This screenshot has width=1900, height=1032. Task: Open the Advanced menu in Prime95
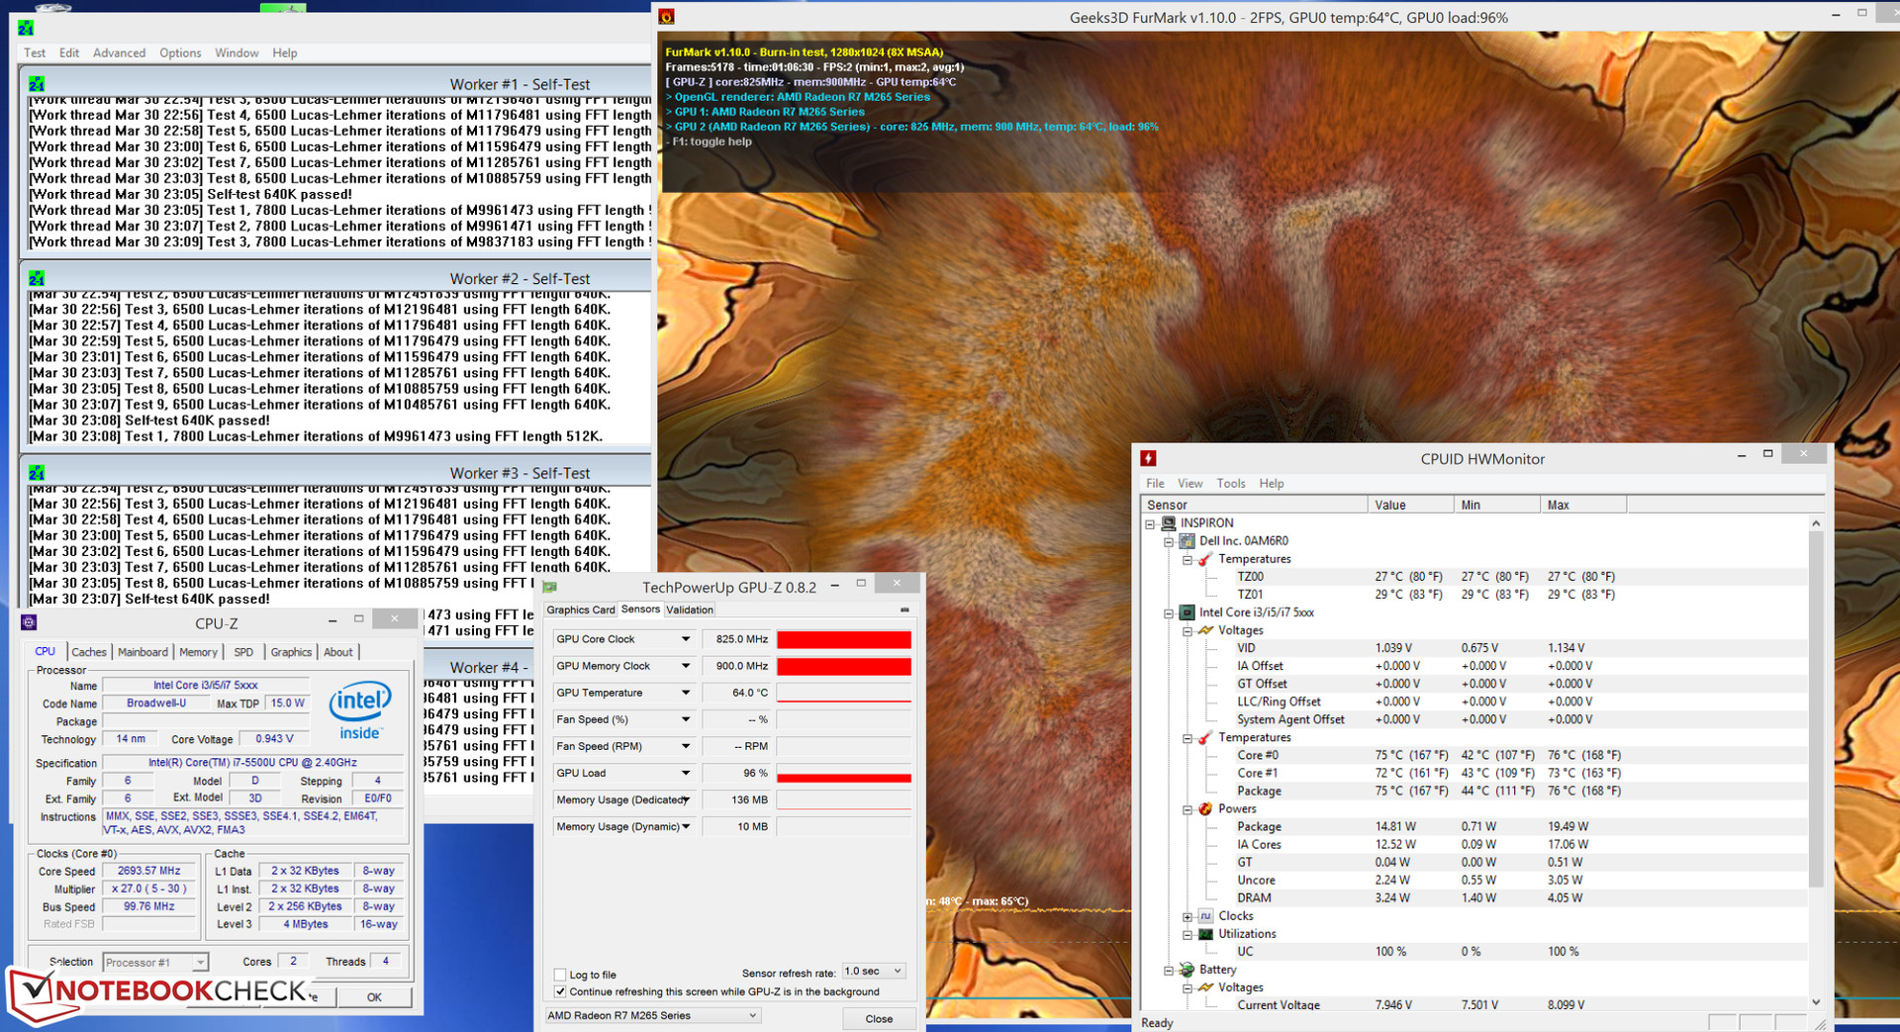point(119,52)
